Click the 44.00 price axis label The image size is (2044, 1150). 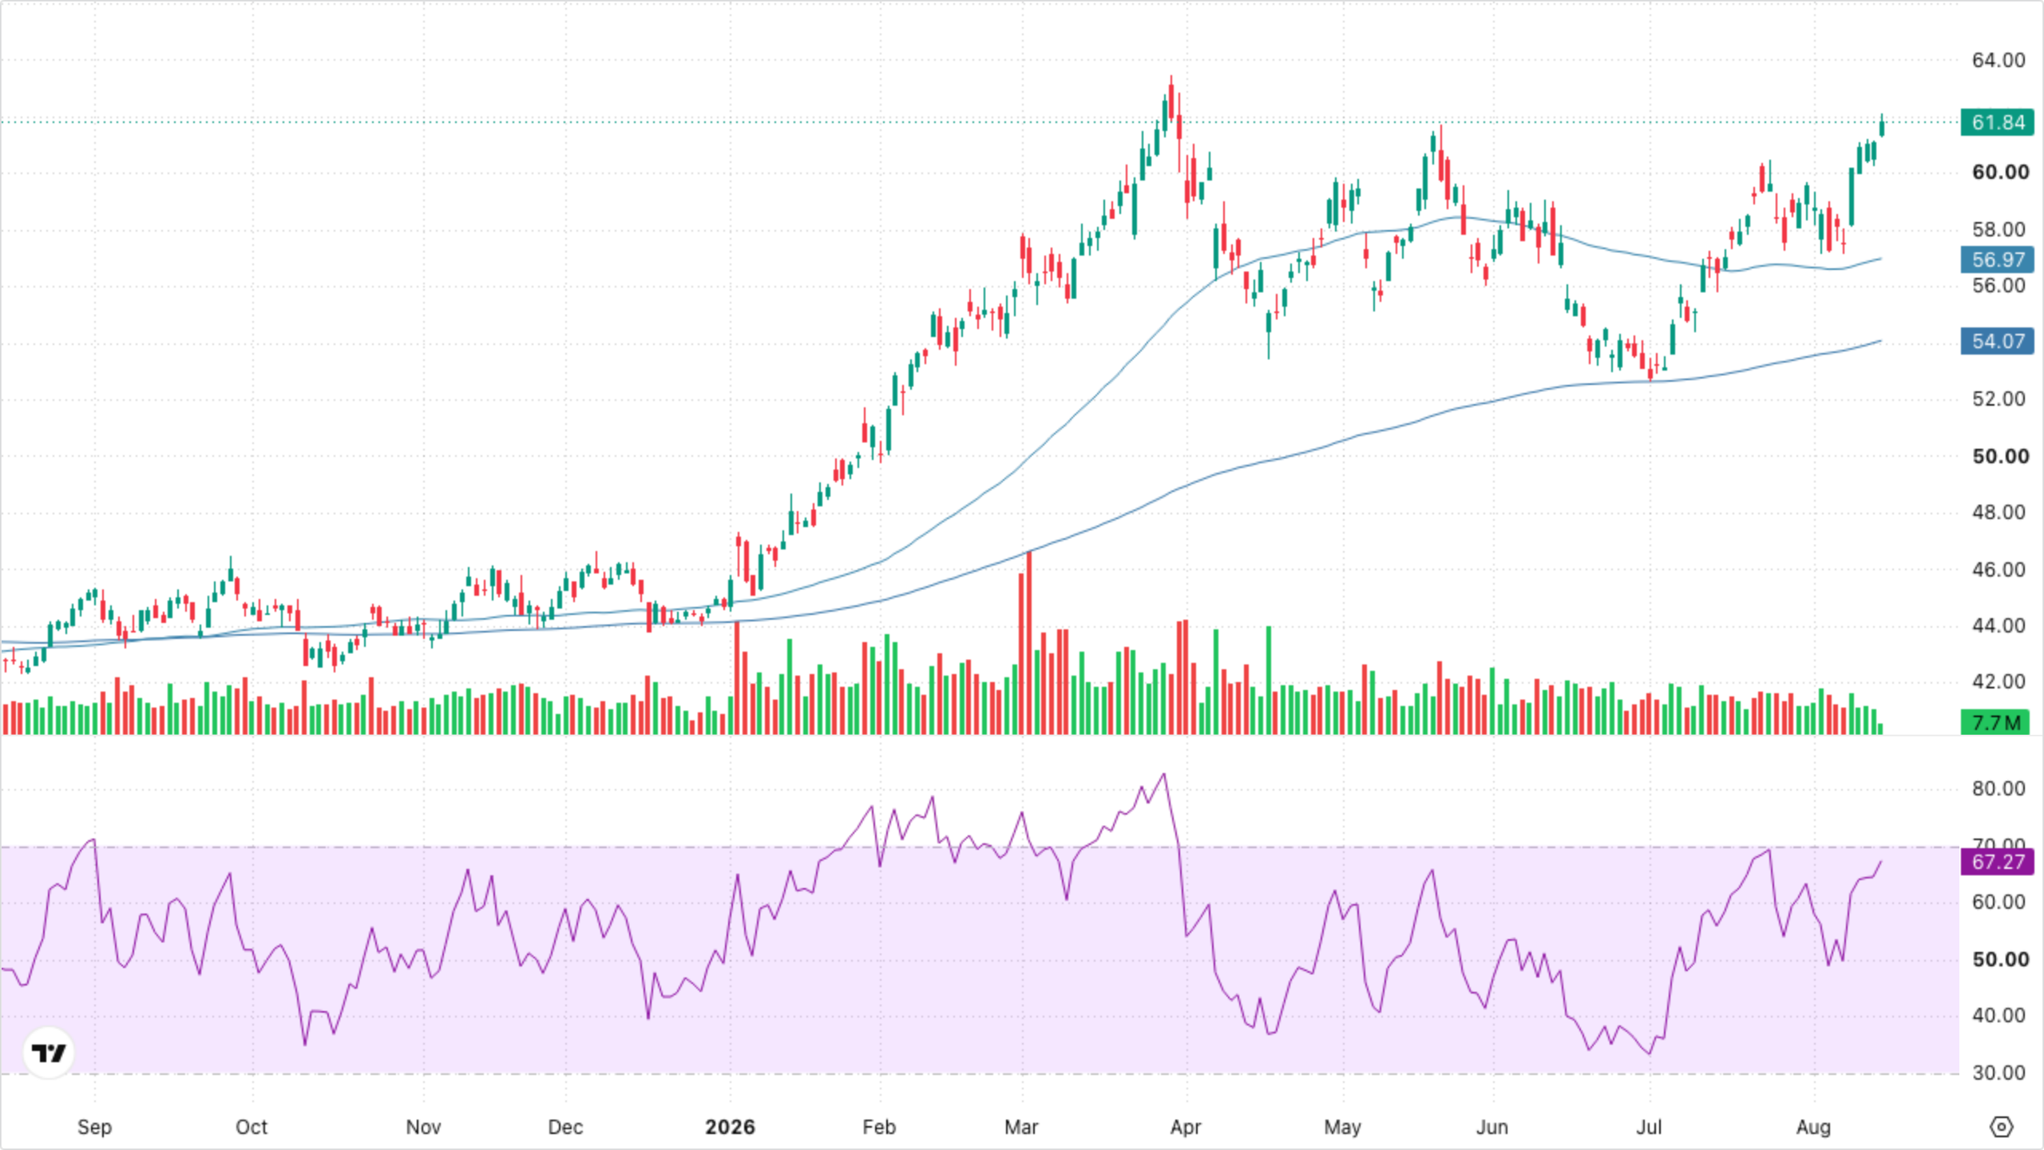point(1998,625)
